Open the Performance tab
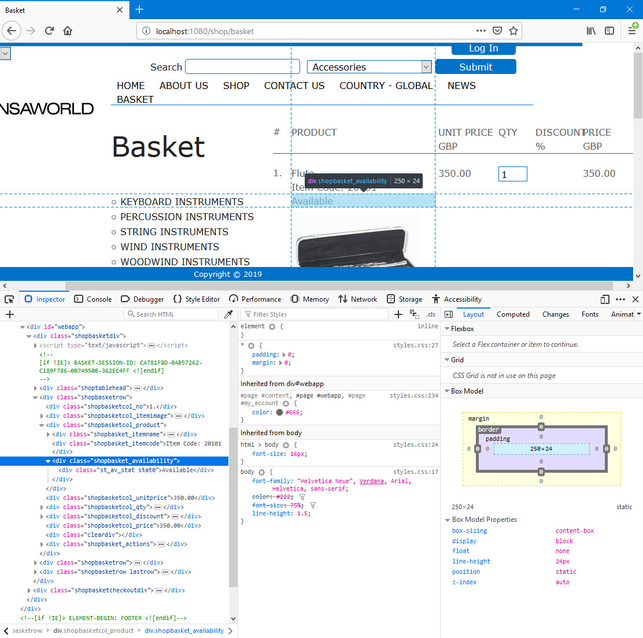643x638 pixels. point(255,299)
